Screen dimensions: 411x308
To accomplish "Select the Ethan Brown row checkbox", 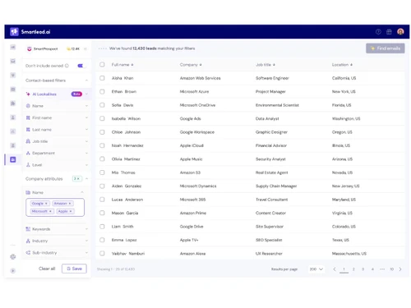I will pos(102,91).
